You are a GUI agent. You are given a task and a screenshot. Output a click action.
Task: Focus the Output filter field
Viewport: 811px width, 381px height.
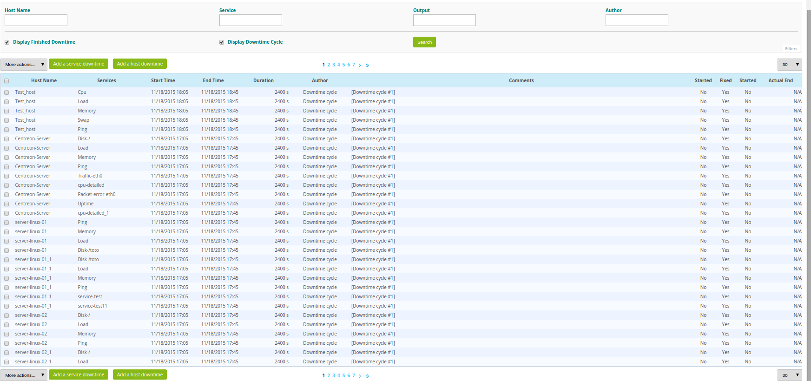tap(444, 20)
